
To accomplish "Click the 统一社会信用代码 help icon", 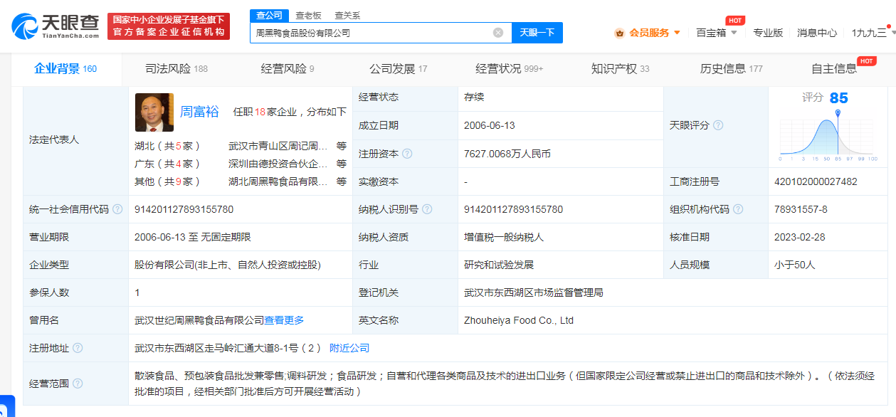I will pyautogui.click(x=119, y=209).
